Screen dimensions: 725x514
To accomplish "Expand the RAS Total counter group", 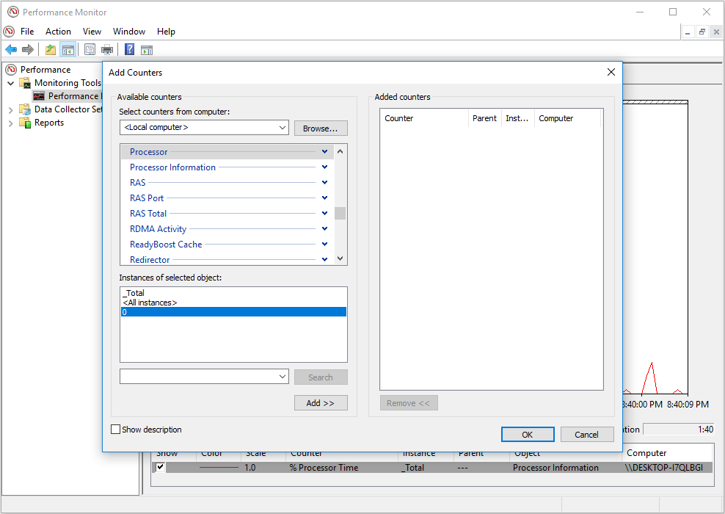I will point(324,213).
